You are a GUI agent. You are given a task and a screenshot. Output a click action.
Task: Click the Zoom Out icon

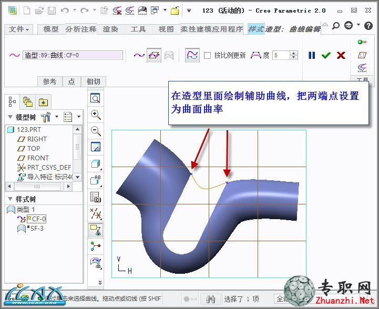click(x=96, y=131)
